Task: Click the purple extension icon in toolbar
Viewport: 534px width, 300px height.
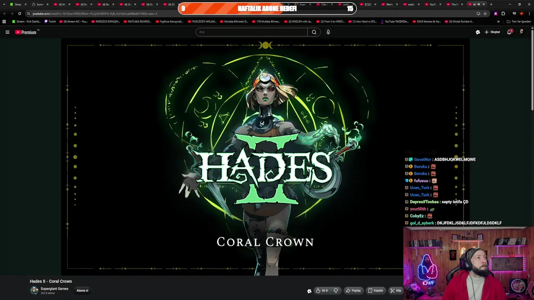Action: tap(496, 13)
